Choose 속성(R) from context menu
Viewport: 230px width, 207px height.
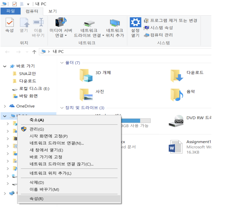[69, 199]
